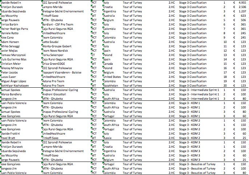This screenshot has height=175, width=249.
Task: Select the Topsport Vlaanderen - Baloise cell
Action: coord(62,72)
